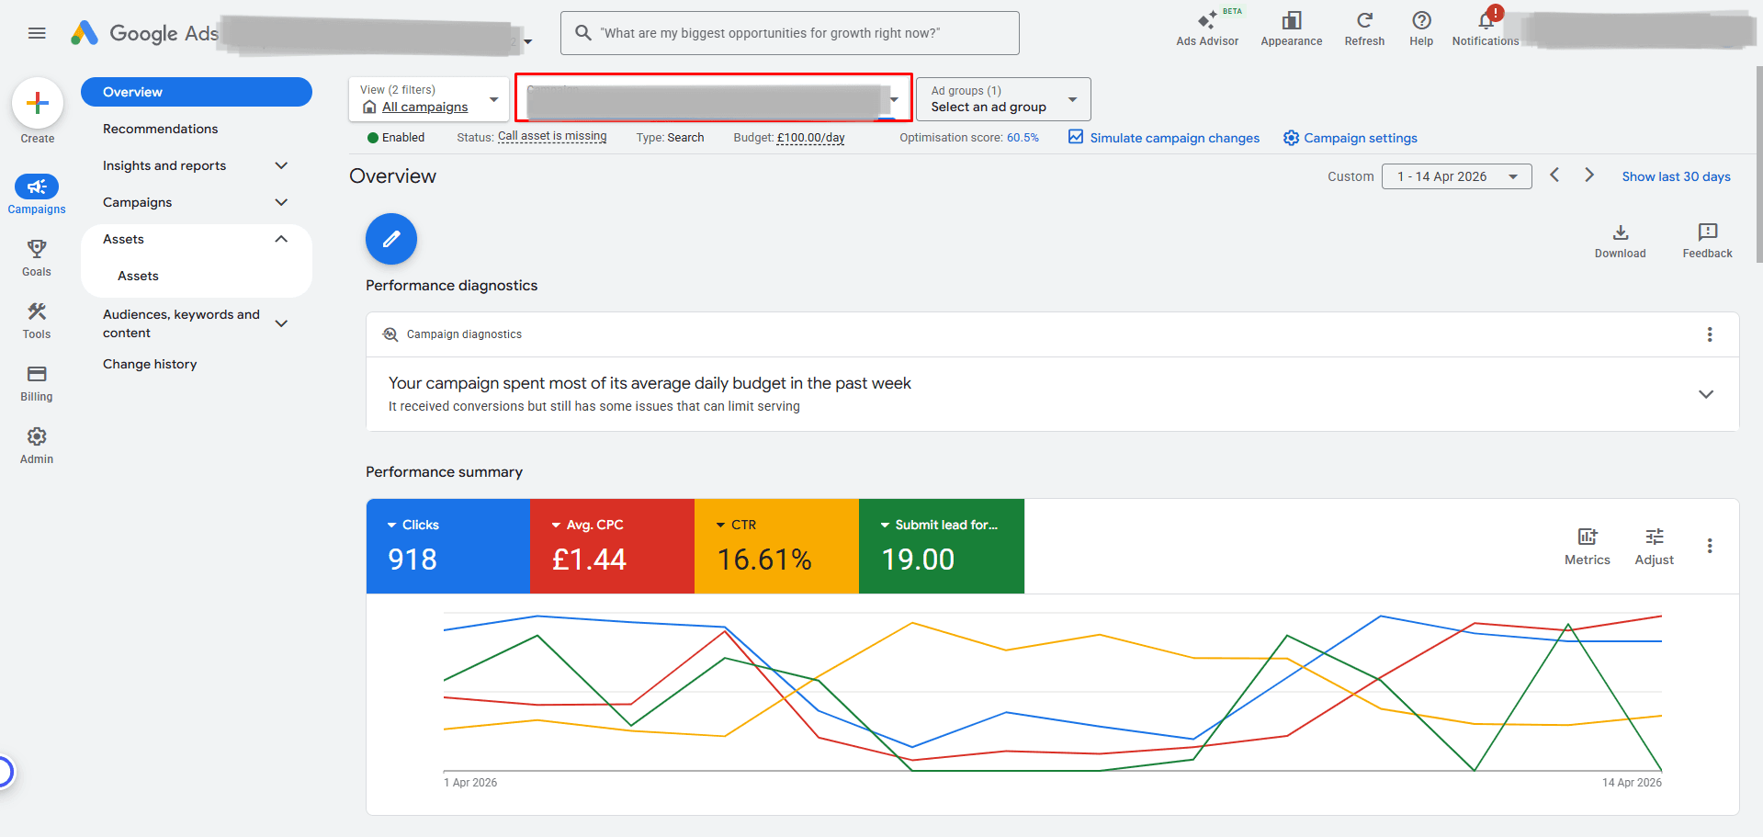
Task: Click the green Submit lead form tile
Action: tap(942, 546)
